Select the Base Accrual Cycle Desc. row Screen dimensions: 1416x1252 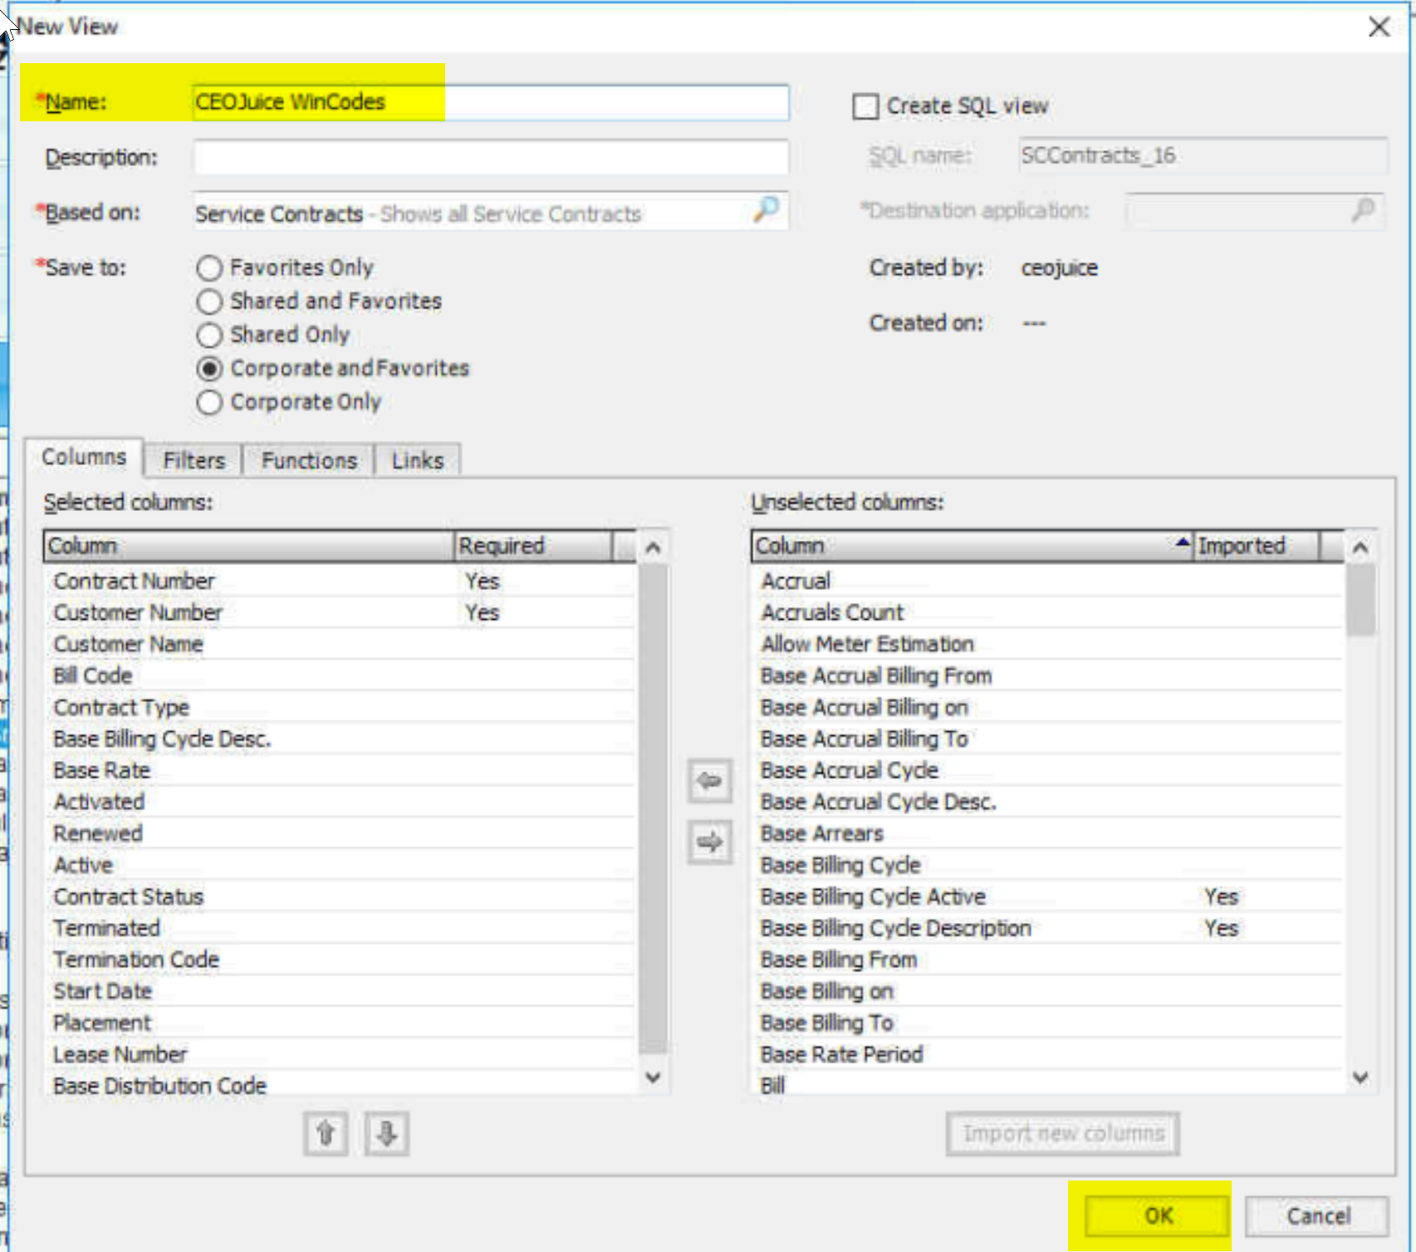click(x=1047, y=802)
